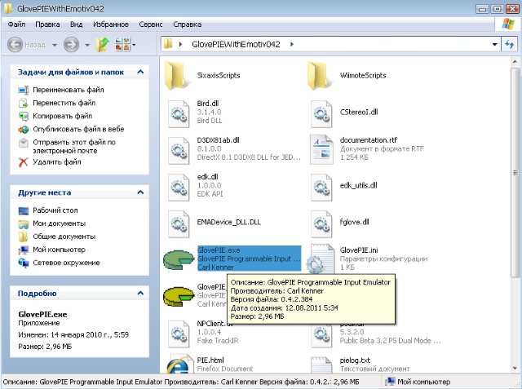The image size is (522, 389).
Task: Click Переместить файл link
Action: point(64,103)
